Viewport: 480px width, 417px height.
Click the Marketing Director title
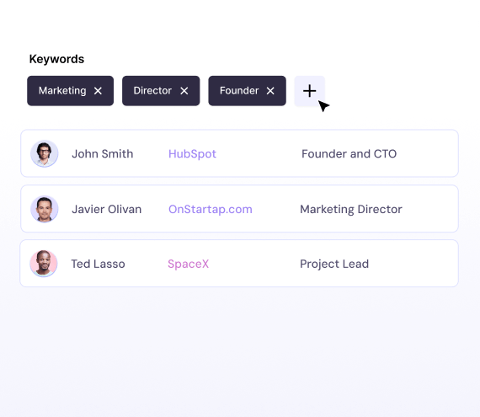pyautogui.click(x=351, y=210)
